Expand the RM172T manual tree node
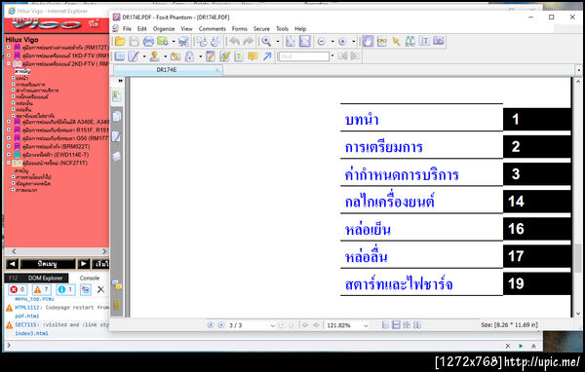Image resolution: width=585 pixels, height=372 pixels. [x=8, y=48]
